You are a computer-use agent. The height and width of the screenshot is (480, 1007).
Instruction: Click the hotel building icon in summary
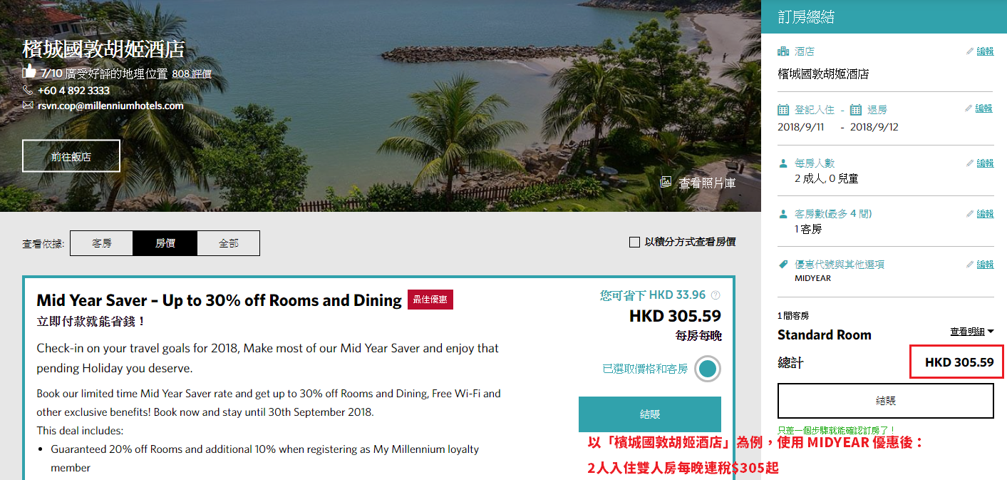783,51
